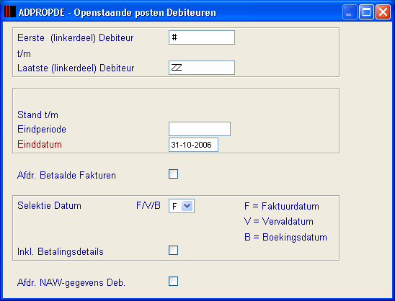Select the Einddatum field showing 31-10-2006

click(x=193, y=145)
